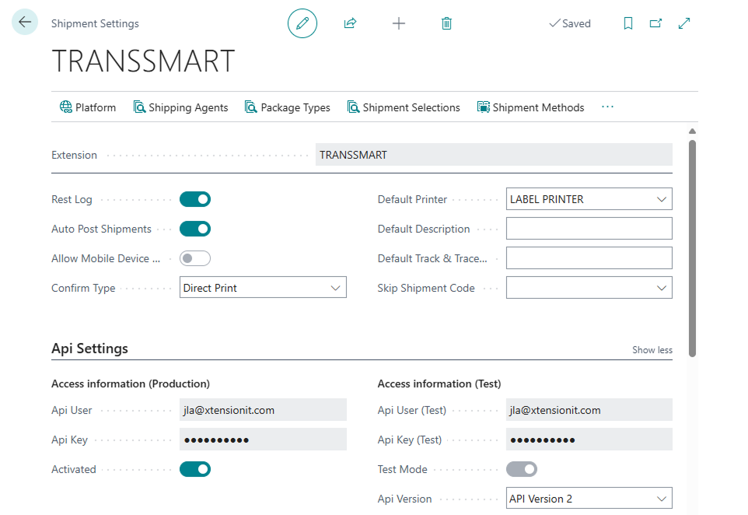Click the share icon
748x515 pixels.
[x=350, y=23]
